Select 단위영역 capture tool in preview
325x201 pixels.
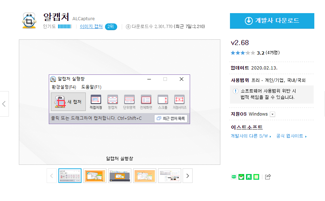click(x=129, y=102)
